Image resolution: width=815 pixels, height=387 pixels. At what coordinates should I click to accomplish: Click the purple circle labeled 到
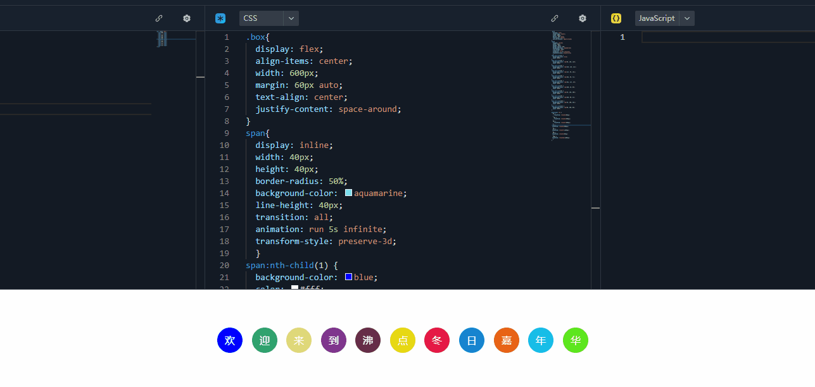coord(334,340)
